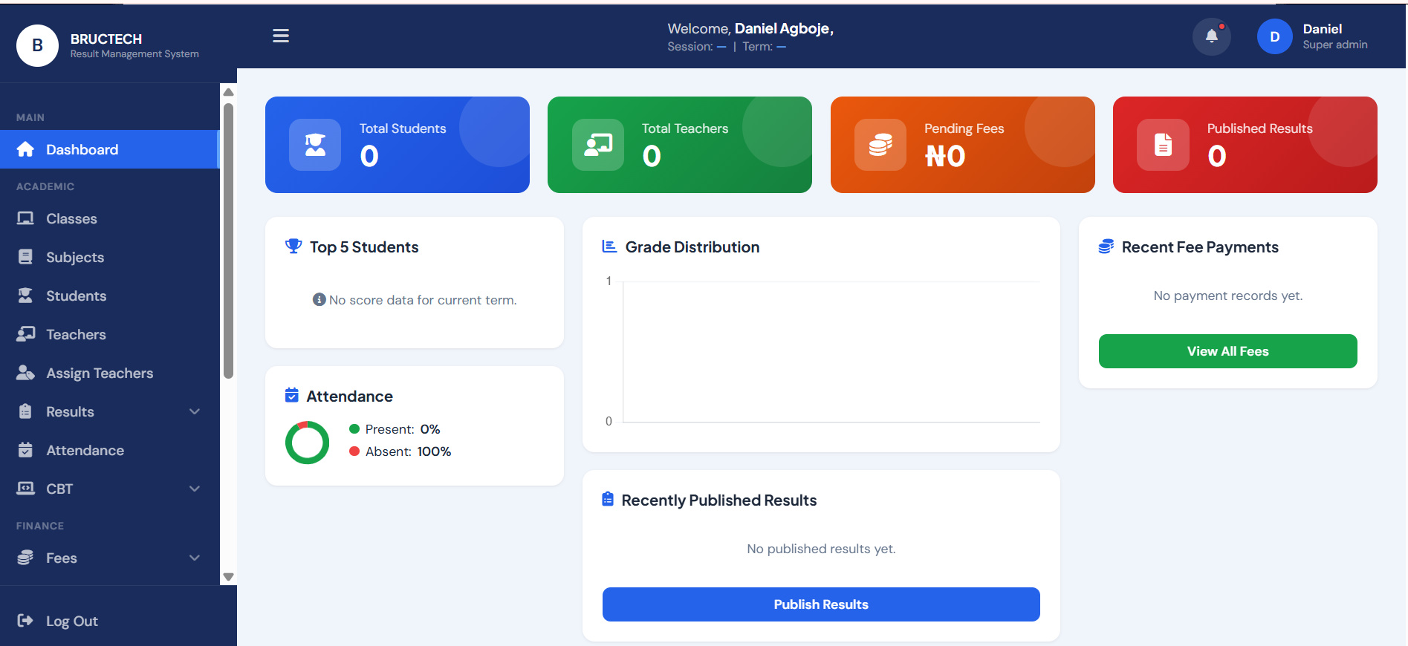Screen dimensions: 1408x646
Task: Click the trophy icon beside Top 5 Students
Action: click(x=293, y=247)
